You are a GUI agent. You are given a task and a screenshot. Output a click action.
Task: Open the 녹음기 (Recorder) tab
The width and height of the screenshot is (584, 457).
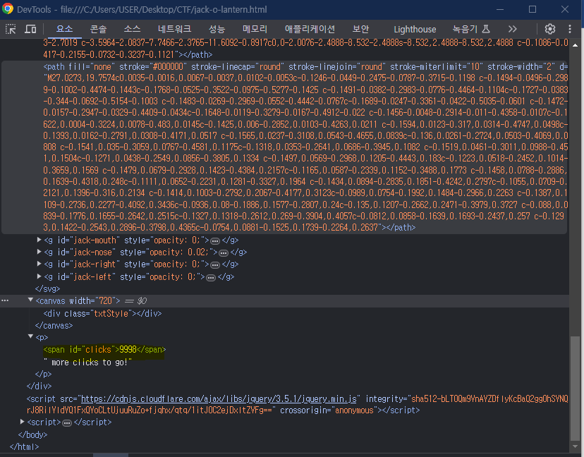coord(471,29)
